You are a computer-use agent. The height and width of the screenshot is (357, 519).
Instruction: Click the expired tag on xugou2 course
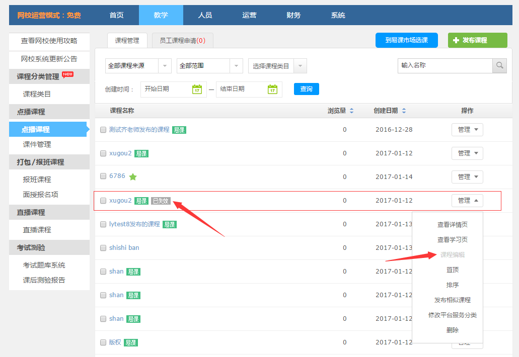tap(161, 201)
